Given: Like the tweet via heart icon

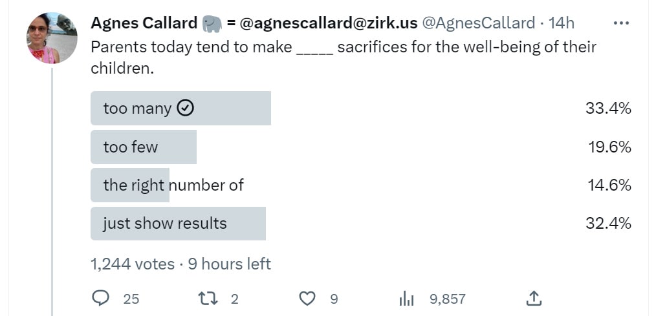Looking at the screenshot, I should 309,298.
